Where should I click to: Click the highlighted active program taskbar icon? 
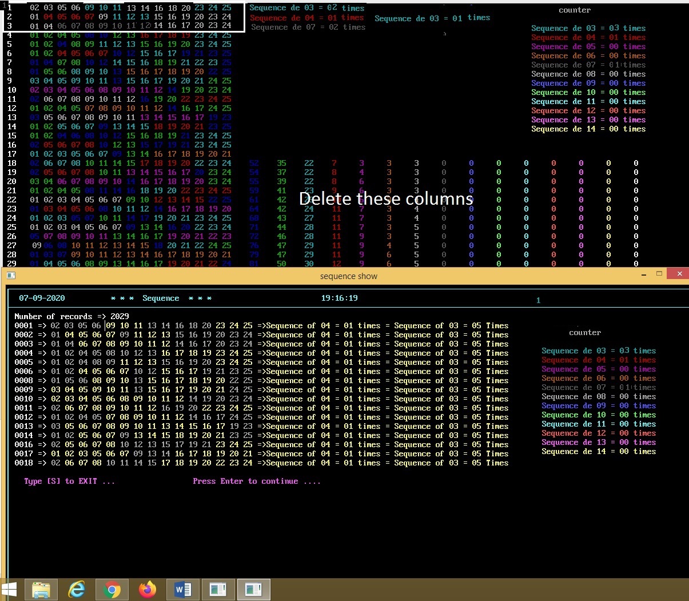253,589
